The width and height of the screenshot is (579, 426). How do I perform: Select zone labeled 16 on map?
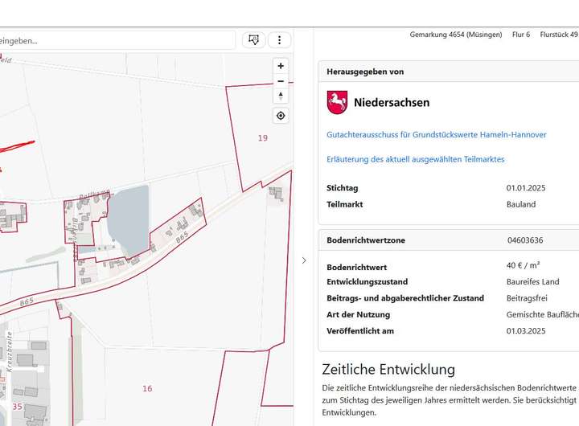click(x=147, y=388)
